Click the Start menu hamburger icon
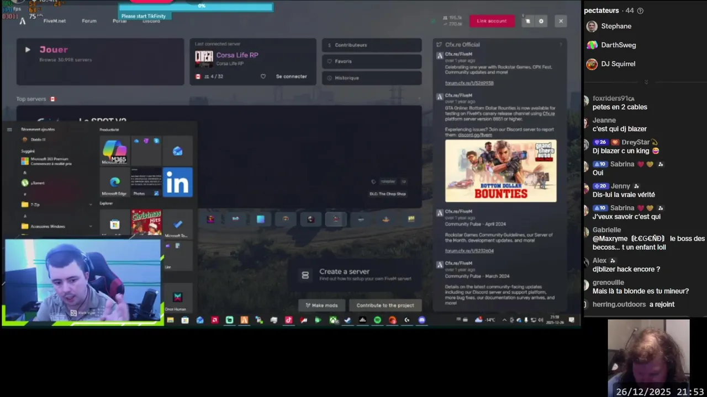707x397 pixels. coord(9,130)
